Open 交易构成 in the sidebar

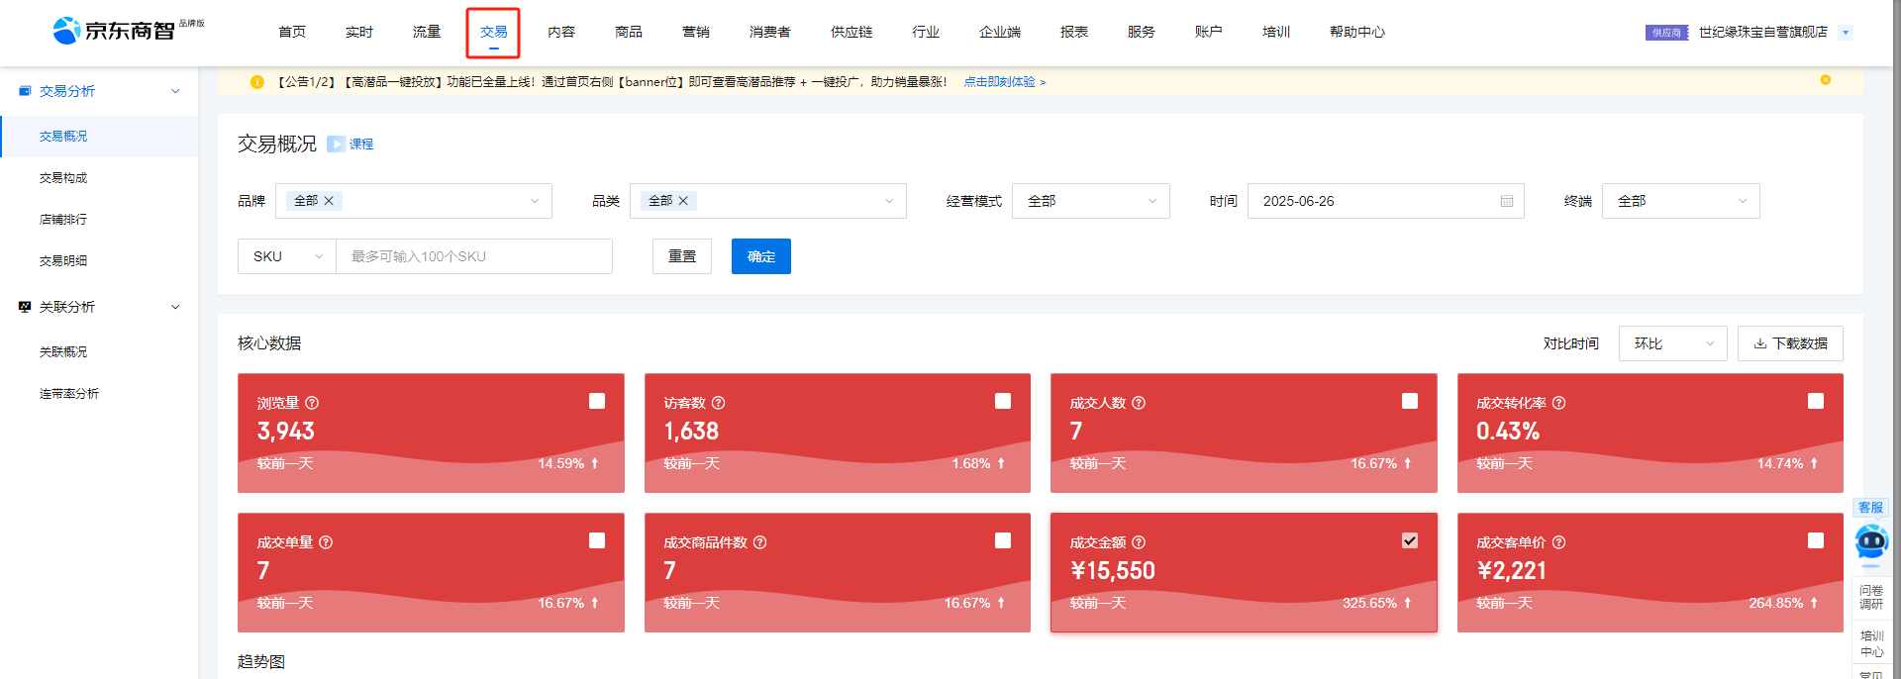pos(63,178)
